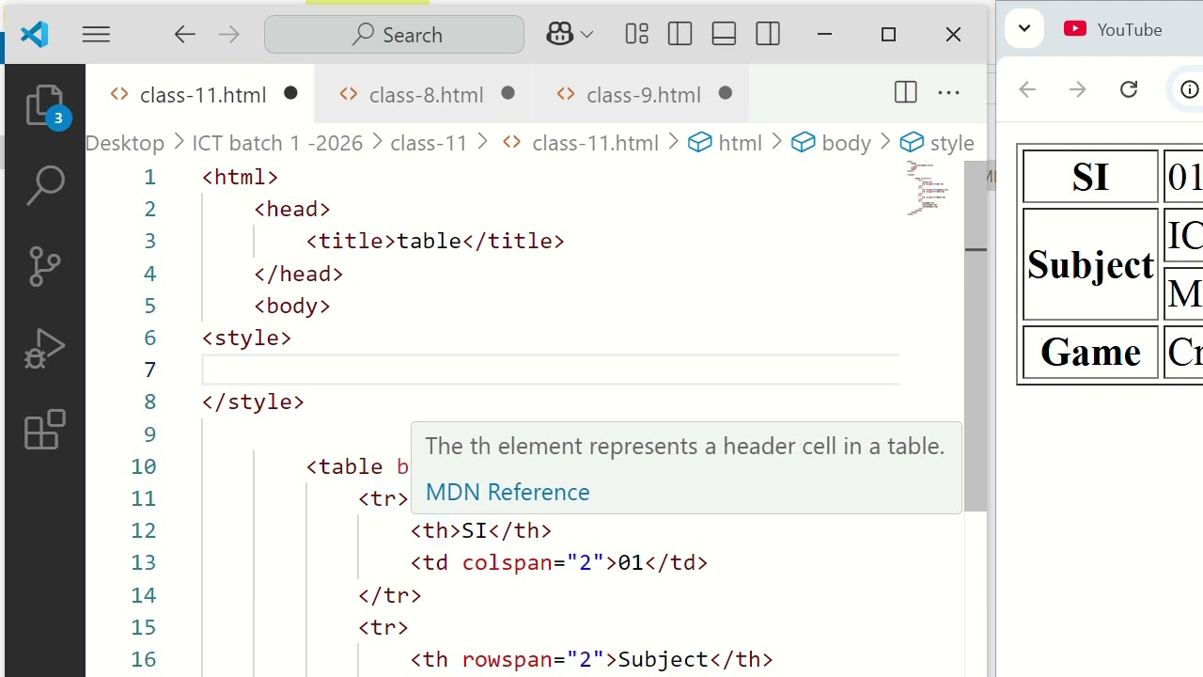
Task: Select the html symbol breadcrumb
Action: pos(726,143)
